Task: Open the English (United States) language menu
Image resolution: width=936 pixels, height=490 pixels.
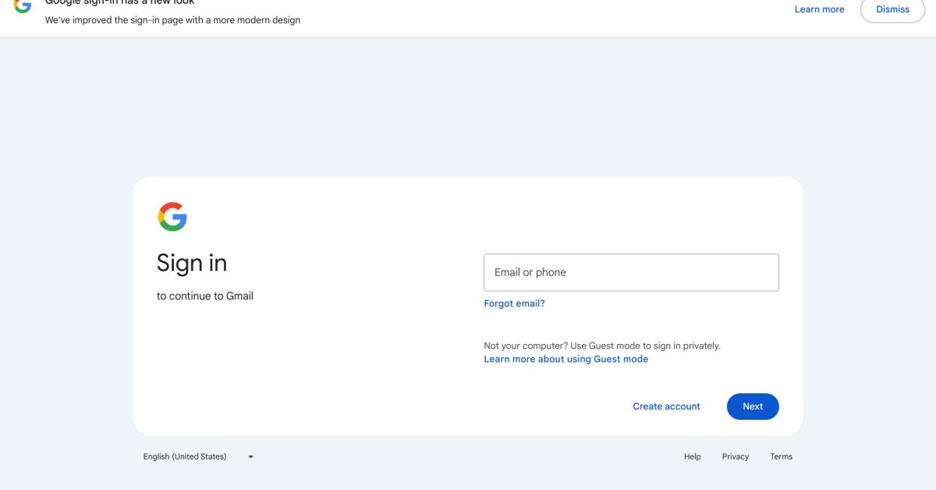Action: pos(185,457)
